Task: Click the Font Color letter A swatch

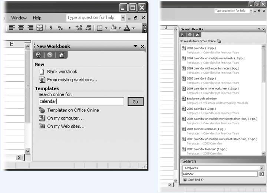Action: coord(127,28)
